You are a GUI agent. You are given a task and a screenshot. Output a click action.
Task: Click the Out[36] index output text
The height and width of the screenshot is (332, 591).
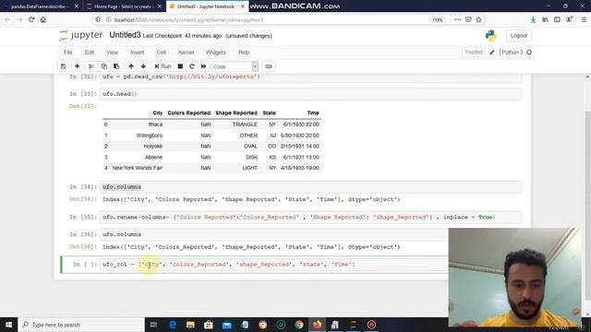(251, 247)
